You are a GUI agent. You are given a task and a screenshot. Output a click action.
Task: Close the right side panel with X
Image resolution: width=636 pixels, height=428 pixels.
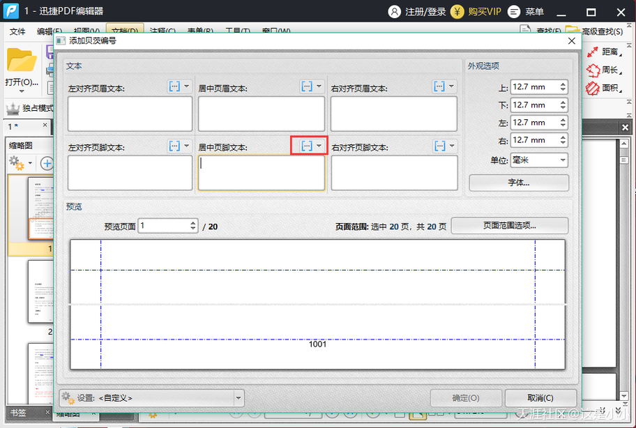[x=625, y=128]
